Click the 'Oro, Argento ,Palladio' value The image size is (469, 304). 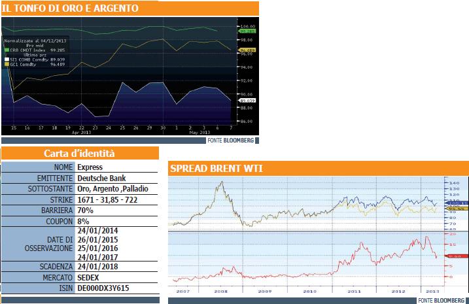click(x=113, y=189)
